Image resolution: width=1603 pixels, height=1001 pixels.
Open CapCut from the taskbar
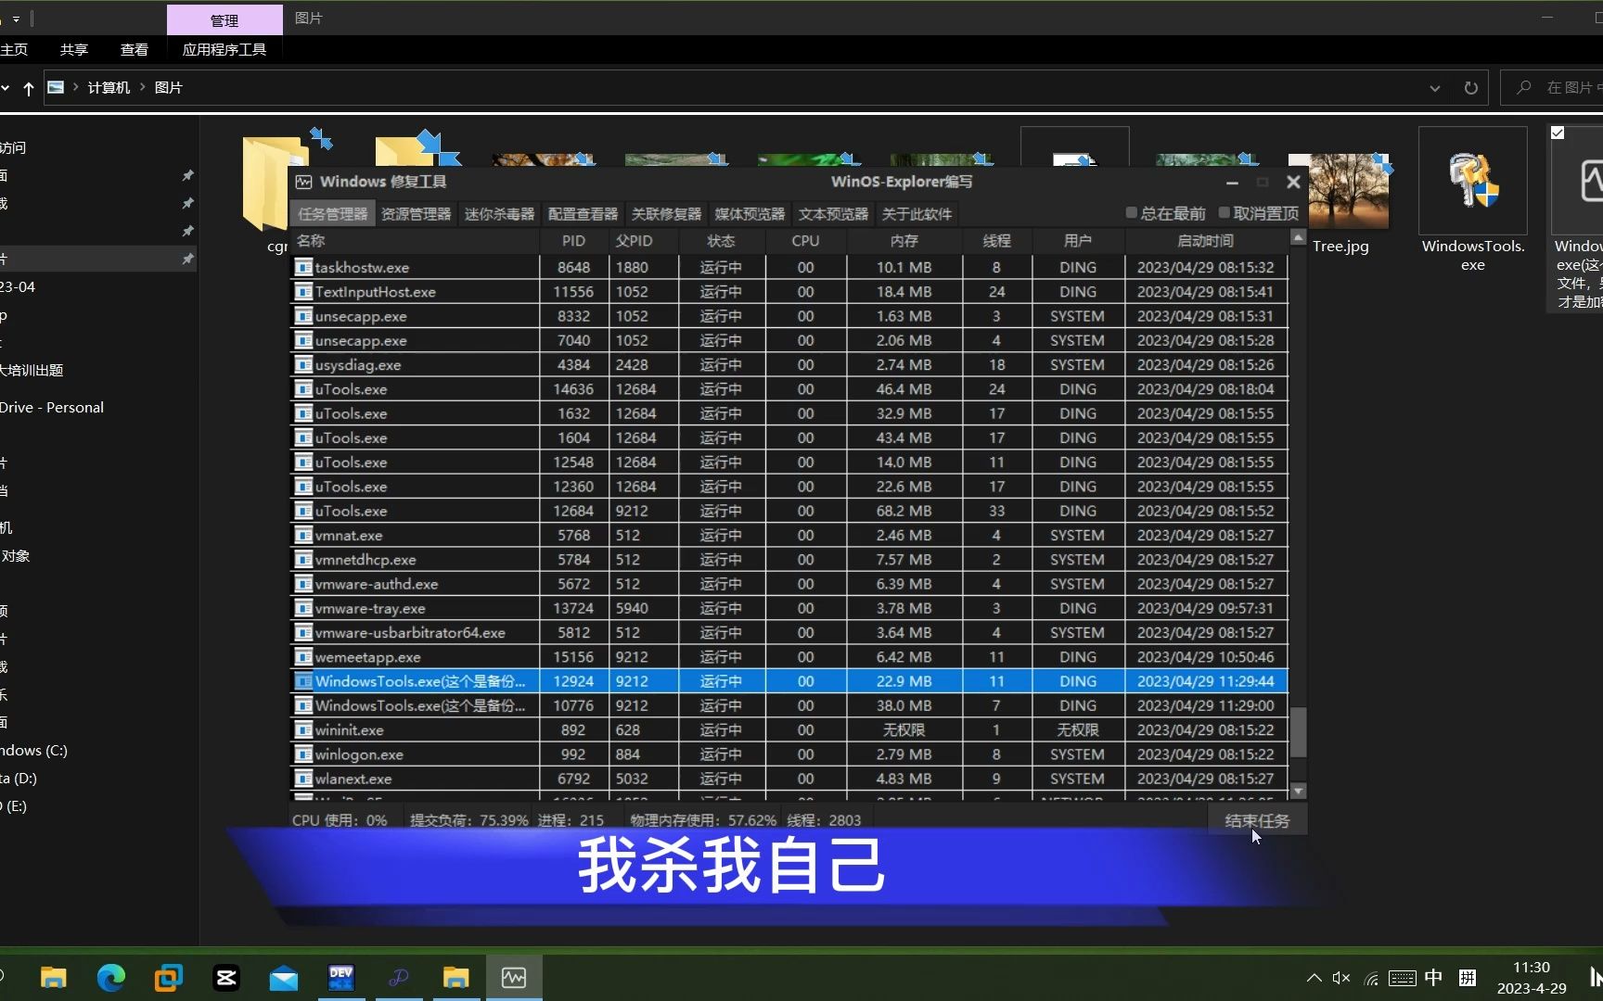click(x=226, y=978)
